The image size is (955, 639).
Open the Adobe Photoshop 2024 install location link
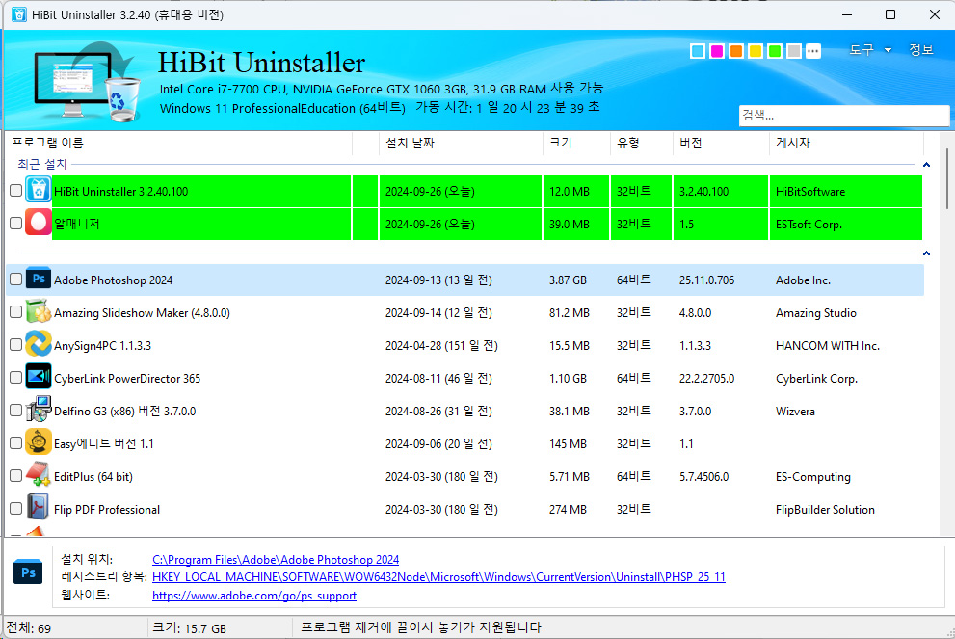(276, 559)
